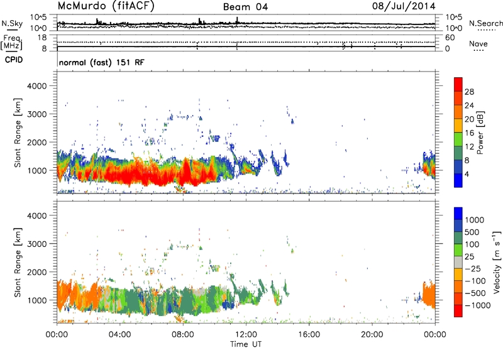Click the 20:00 time tick label
The image size is (503, 348).
(372, 335)
